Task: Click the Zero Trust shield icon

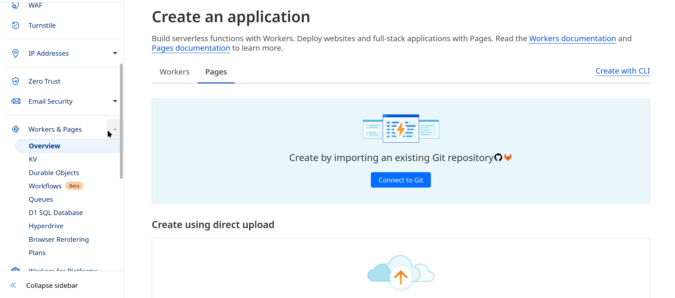Action: (x=15, y=81)
